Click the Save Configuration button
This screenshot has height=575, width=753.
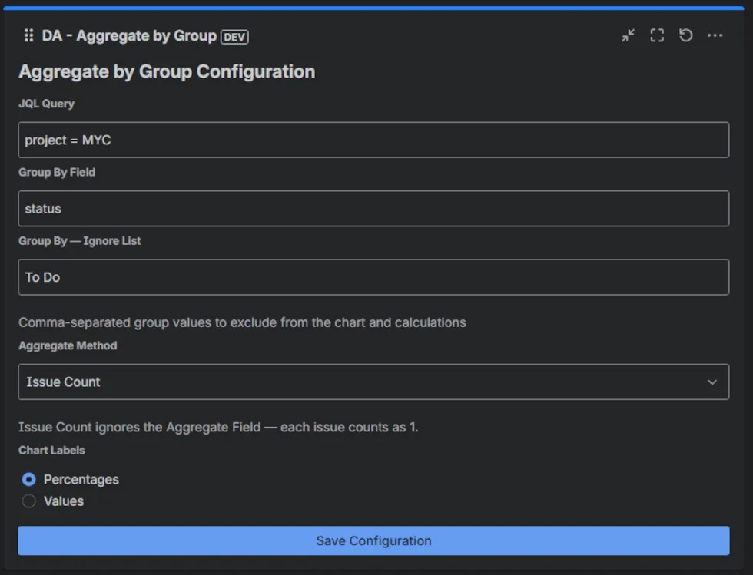[373, 541]
